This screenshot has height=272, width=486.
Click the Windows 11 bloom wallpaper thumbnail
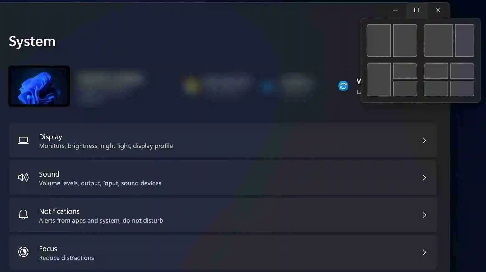[x=39, y=86]
